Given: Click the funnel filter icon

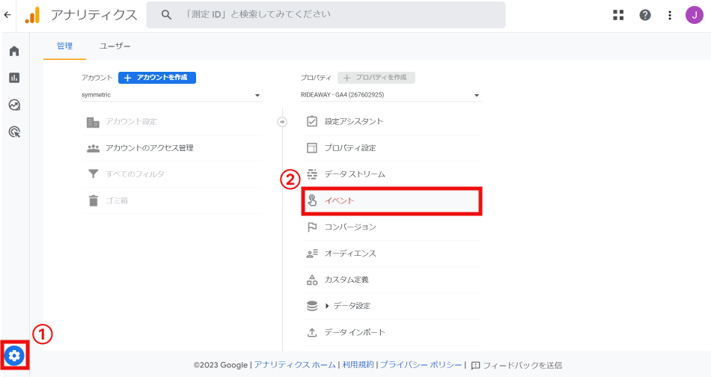Looking at the screenshot, I should (x=93, y=174).
